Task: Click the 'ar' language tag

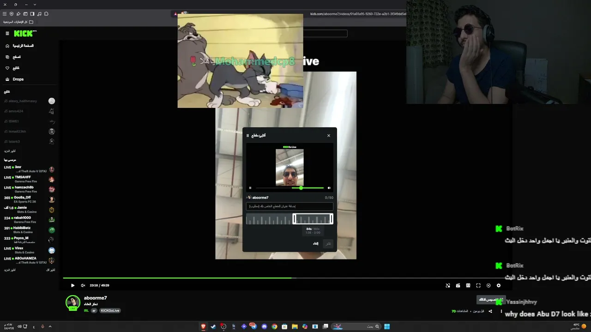Action: pyautogui.click(x=94, y=311)
